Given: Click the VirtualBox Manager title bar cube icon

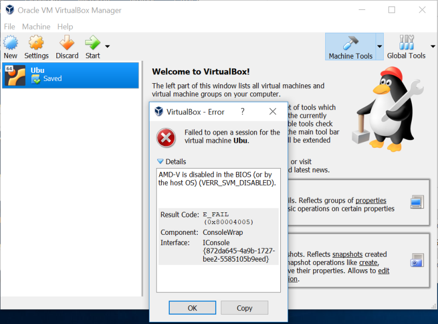Looking at the screenshot, I should pyautogui.click(x=10, y=10).
